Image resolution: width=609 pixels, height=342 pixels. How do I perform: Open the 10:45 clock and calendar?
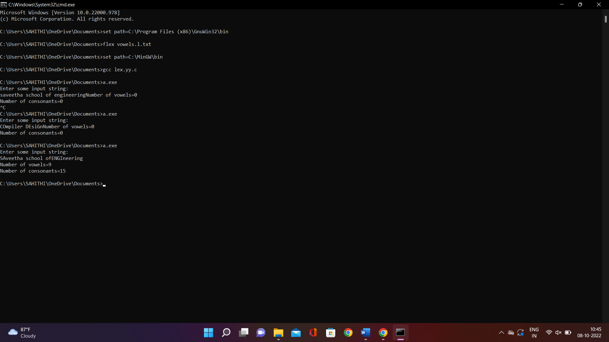[589, 332]
